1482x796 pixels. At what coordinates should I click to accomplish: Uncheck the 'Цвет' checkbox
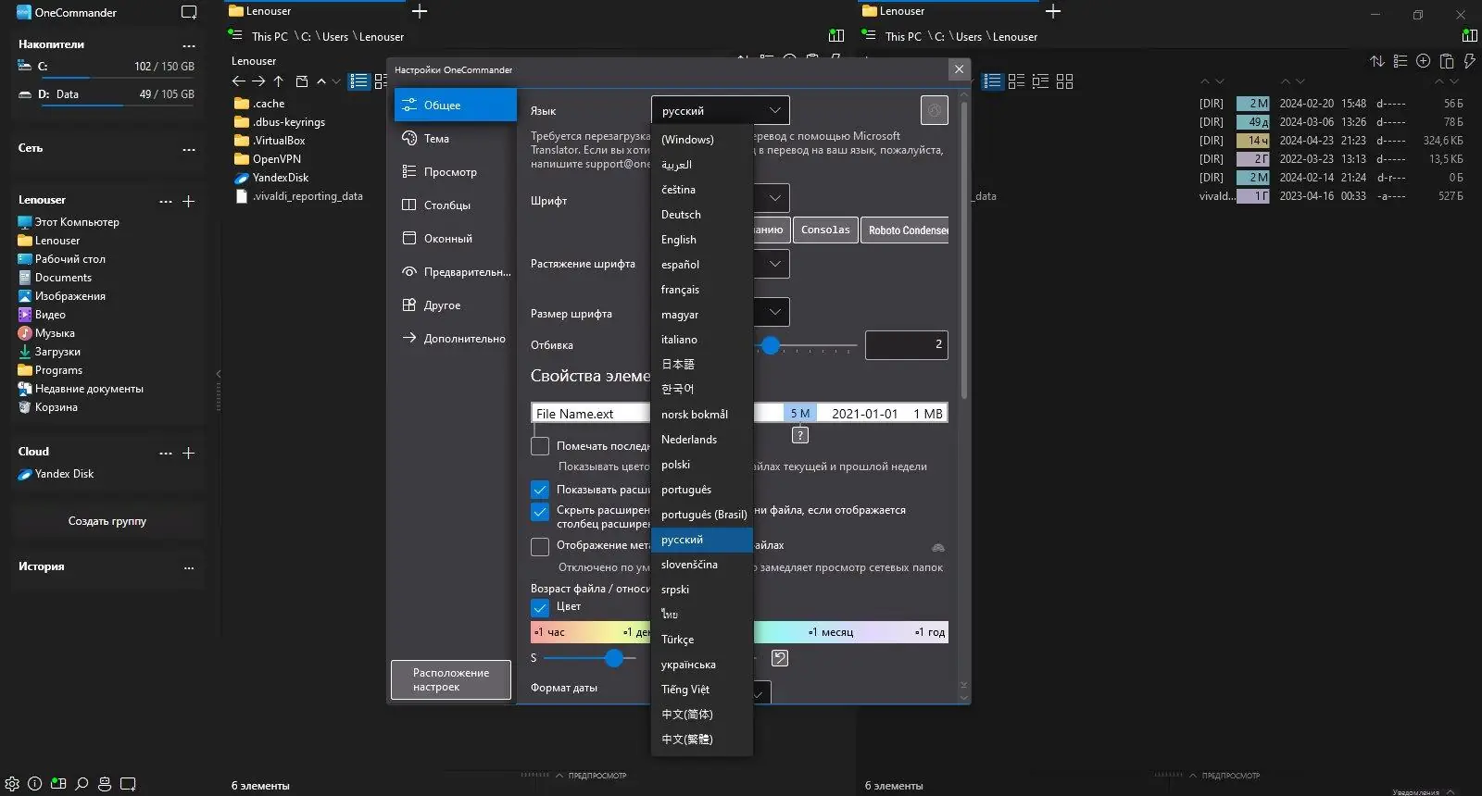tap(540, 608)
